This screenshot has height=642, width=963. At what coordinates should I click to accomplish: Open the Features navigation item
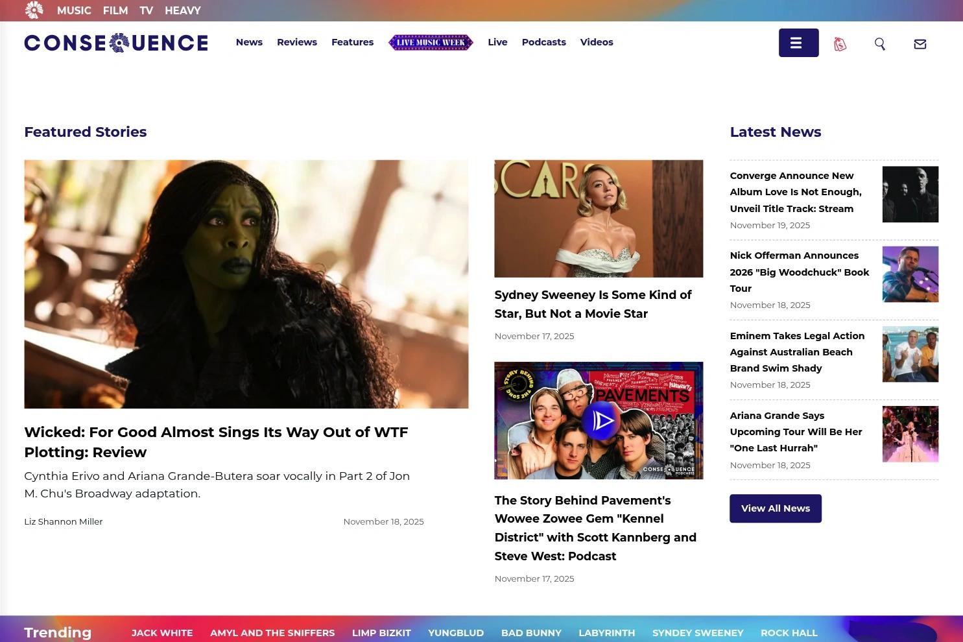(x=352, y=42)
